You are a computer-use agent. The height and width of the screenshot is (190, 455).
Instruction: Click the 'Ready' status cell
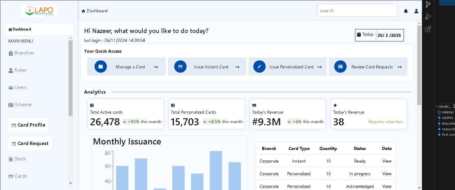pos(360,161)
